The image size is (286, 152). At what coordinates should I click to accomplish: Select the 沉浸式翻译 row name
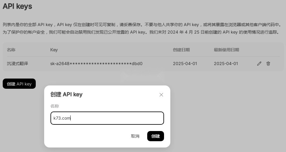(x=17, y=64)
